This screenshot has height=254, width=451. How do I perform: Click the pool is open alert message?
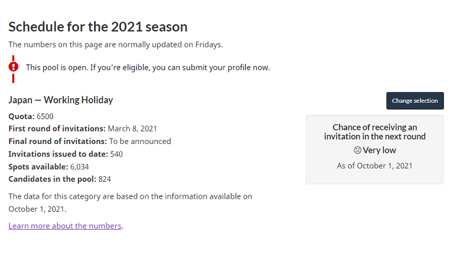click(148, 67)
